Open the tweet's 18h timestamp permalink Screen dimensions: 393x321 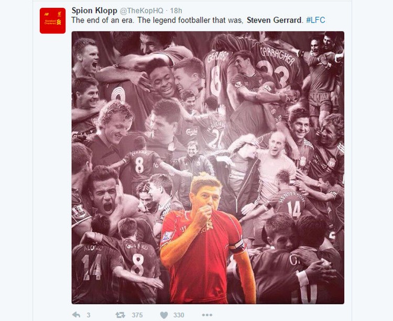click(x=176, y=11)
